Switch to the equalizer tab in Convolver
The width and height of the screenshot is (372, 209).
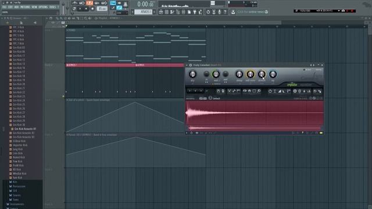pyautogui.click(x=306, y=85)
